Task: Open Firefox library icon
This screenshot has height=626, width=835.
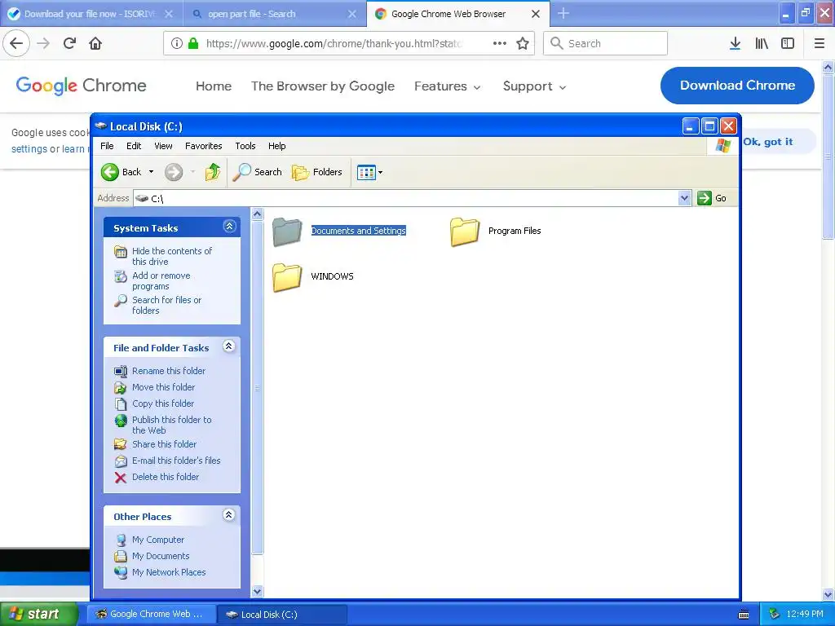Action: pos(762,43)
